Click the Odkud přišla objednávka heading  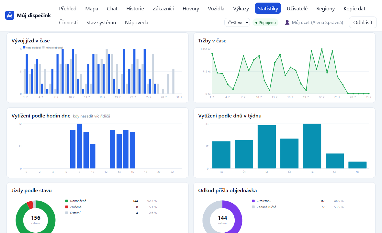coord(228,190)
